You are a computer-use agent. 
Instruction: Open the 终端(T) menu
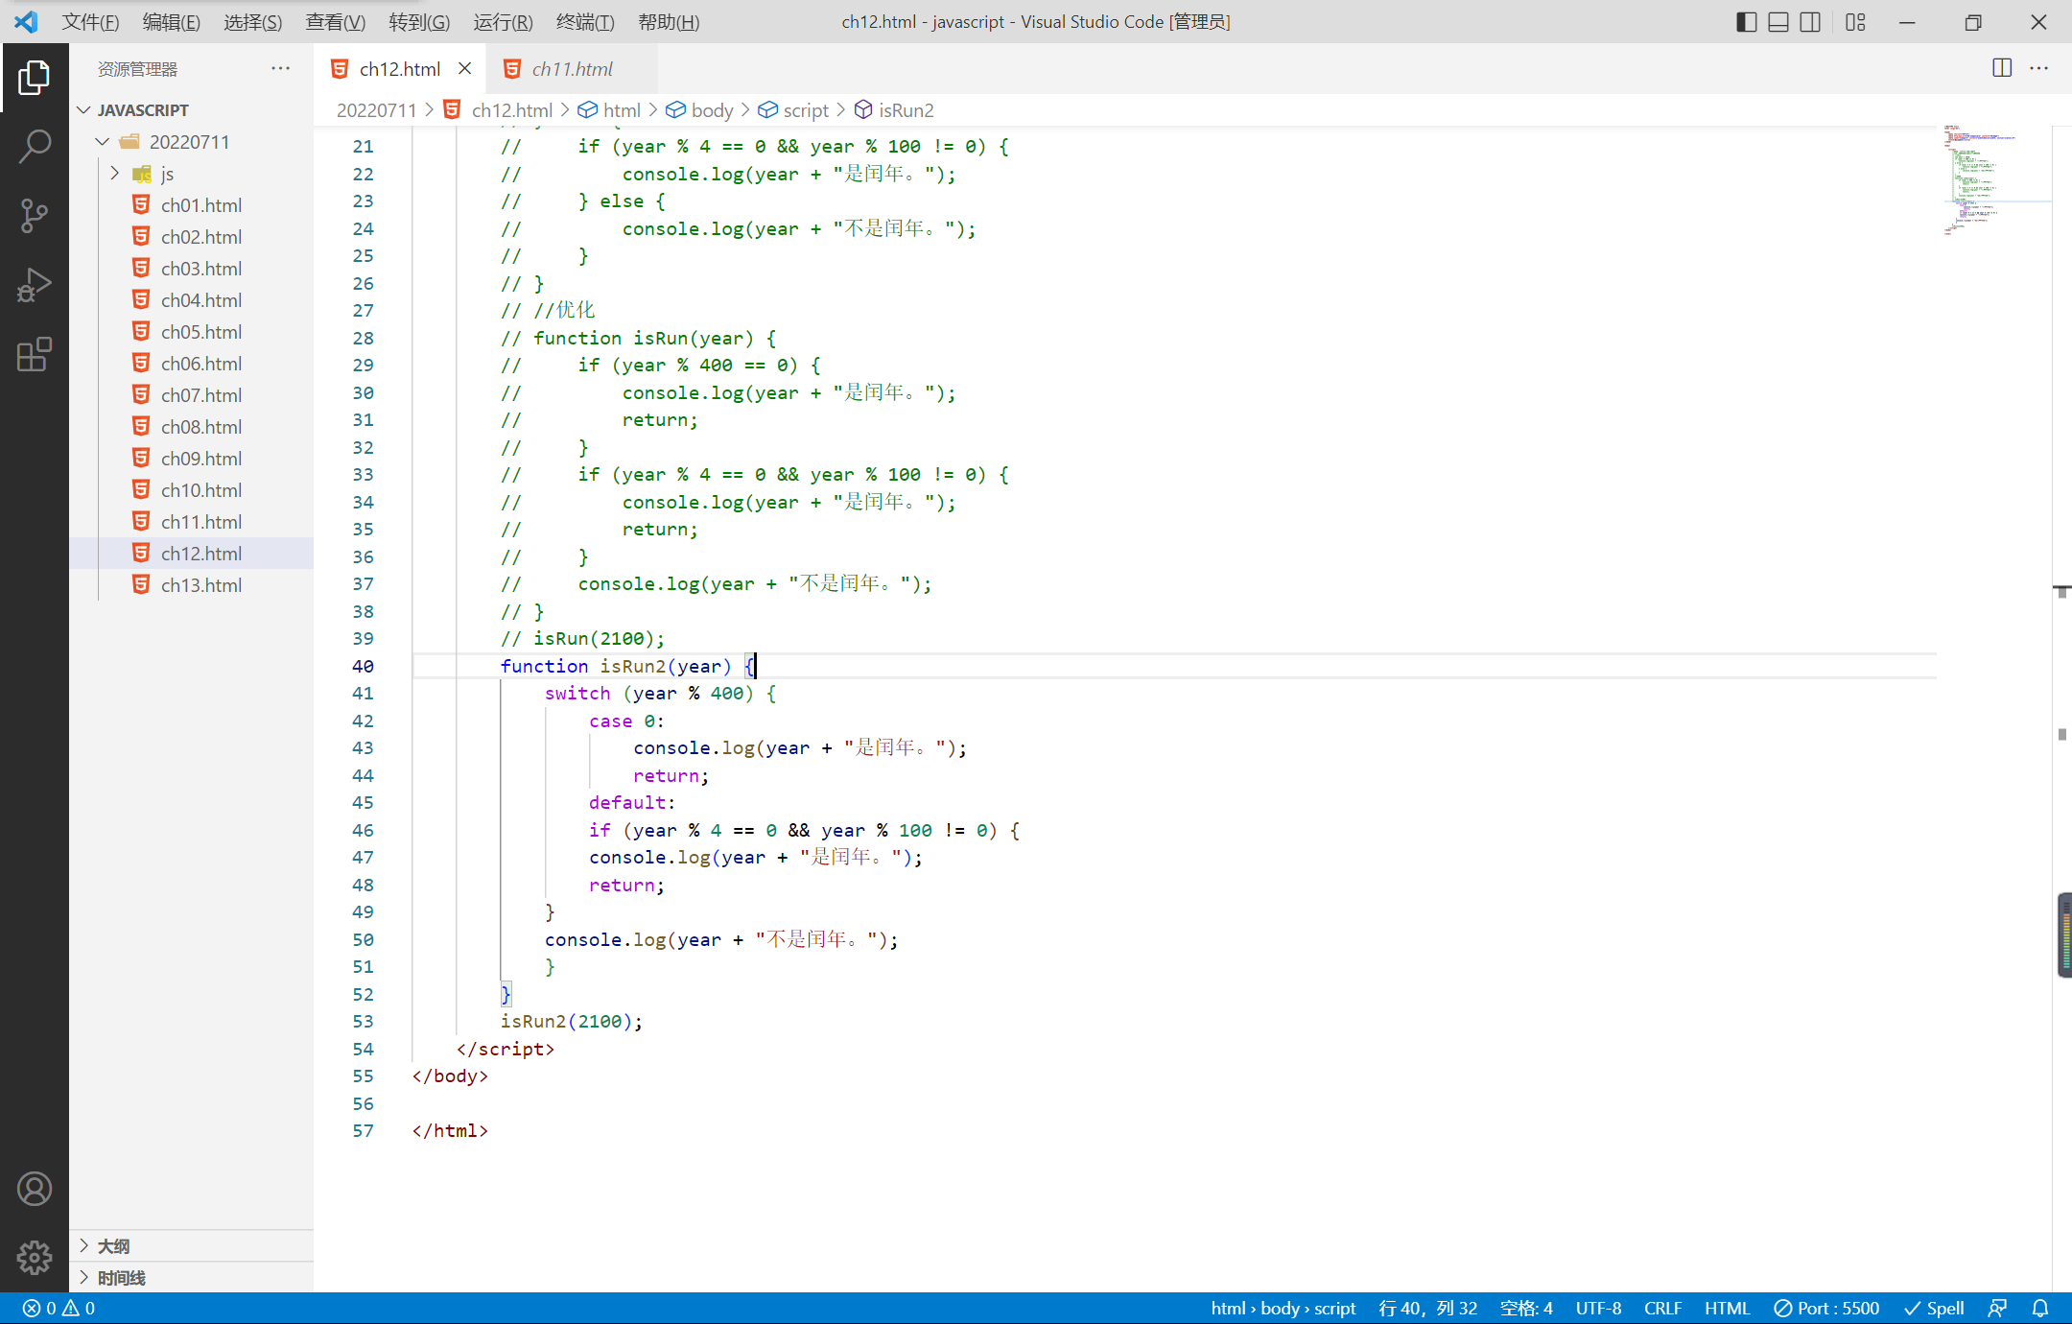tap(585, 22)
